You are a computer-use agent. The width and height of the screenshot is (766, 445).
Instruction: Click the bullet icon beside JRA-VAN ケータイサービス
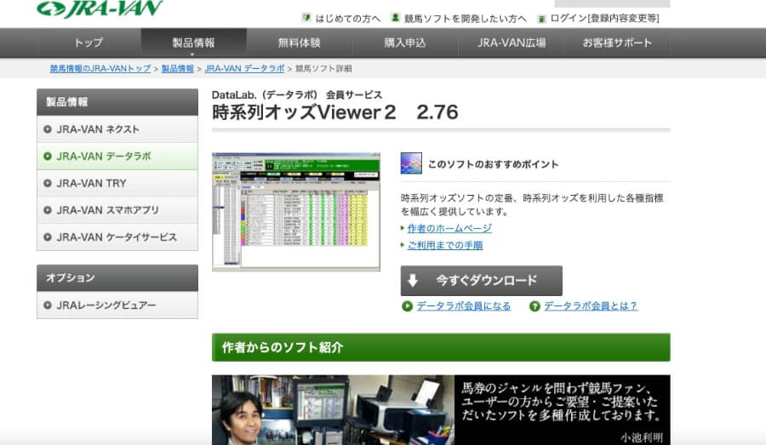point(48,237)
